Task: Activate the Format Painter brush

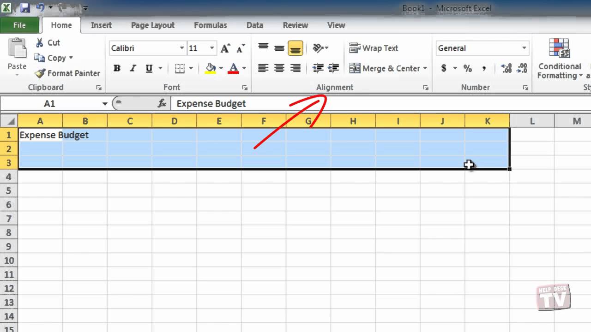Action: pyautogui.click(x=40, y=73)
